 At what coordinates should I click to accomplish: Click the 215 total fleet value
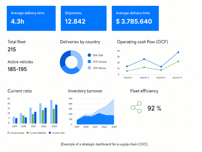(x=12, y=49)
